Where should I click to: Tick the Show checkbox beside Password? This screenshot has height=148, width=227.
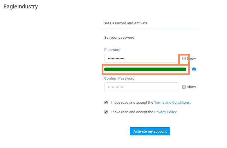(x=184, y=58)
